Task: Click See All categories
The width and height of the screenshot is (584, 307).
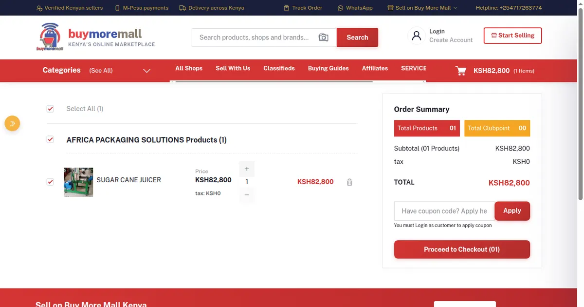Action: pos(101,71)
